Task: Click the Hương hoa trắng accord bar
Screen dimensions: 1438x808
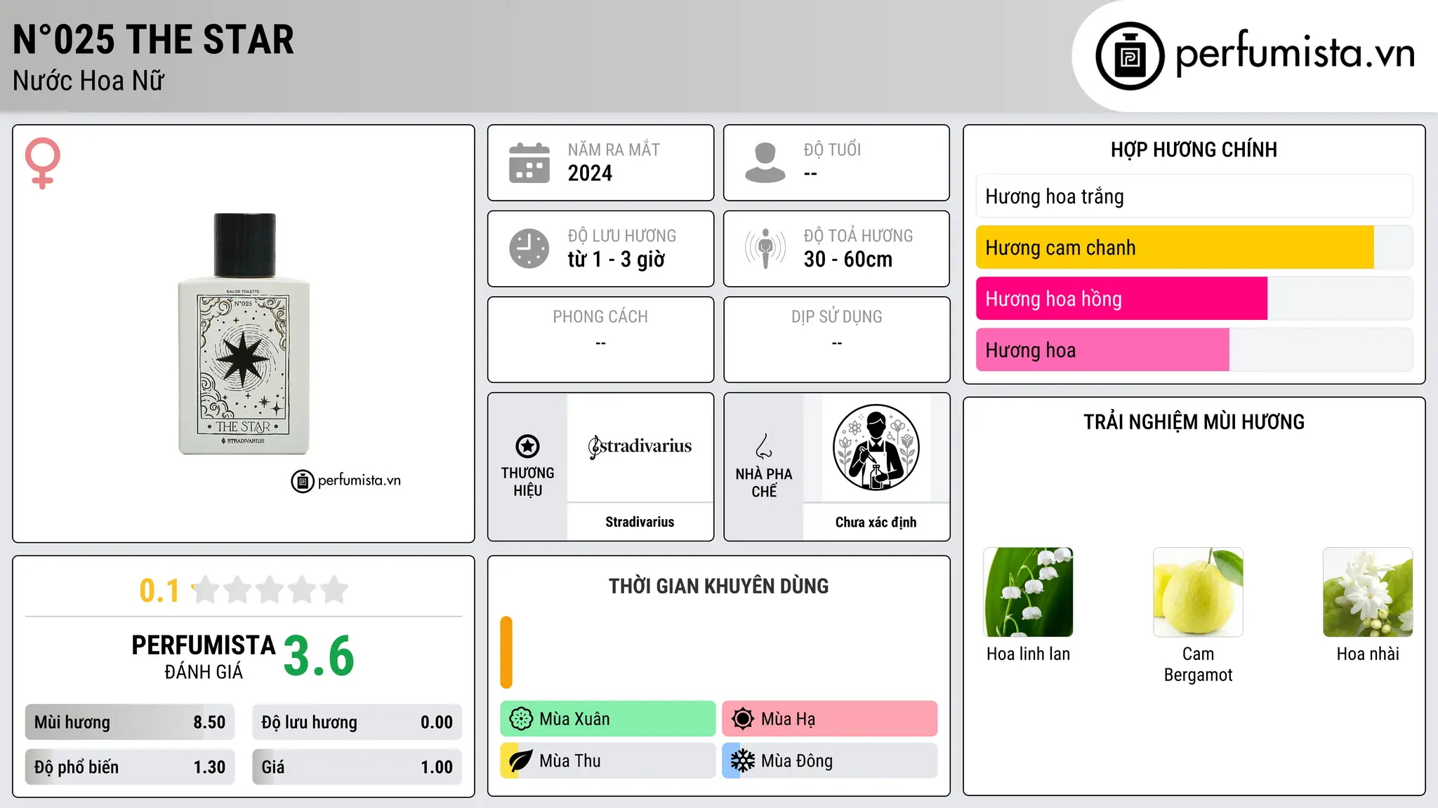Action: point(1194,196)
